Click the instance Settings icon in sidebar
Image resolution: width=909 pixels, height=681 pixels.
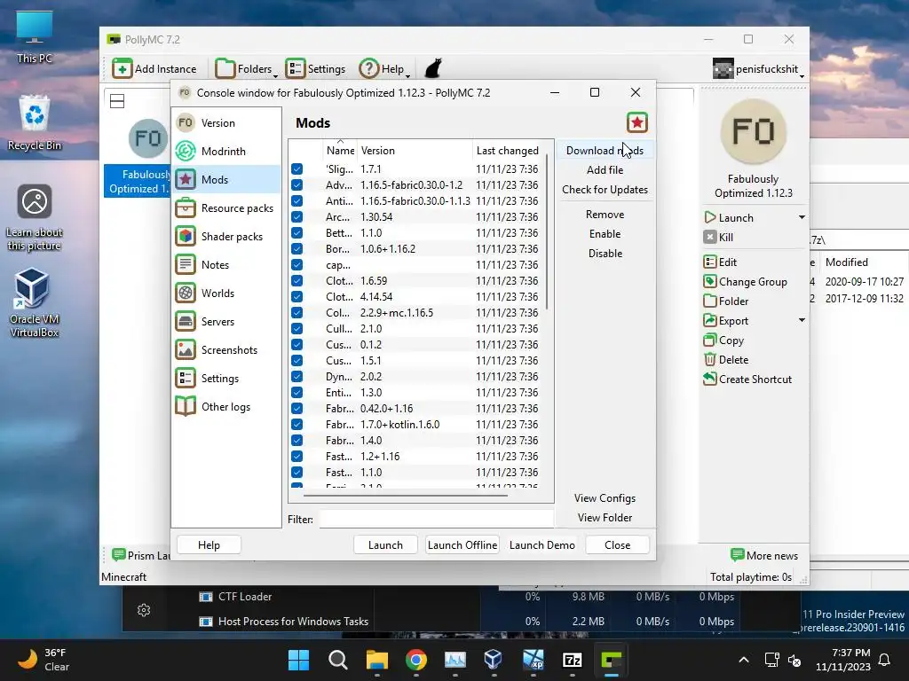(x=186, y=378)
